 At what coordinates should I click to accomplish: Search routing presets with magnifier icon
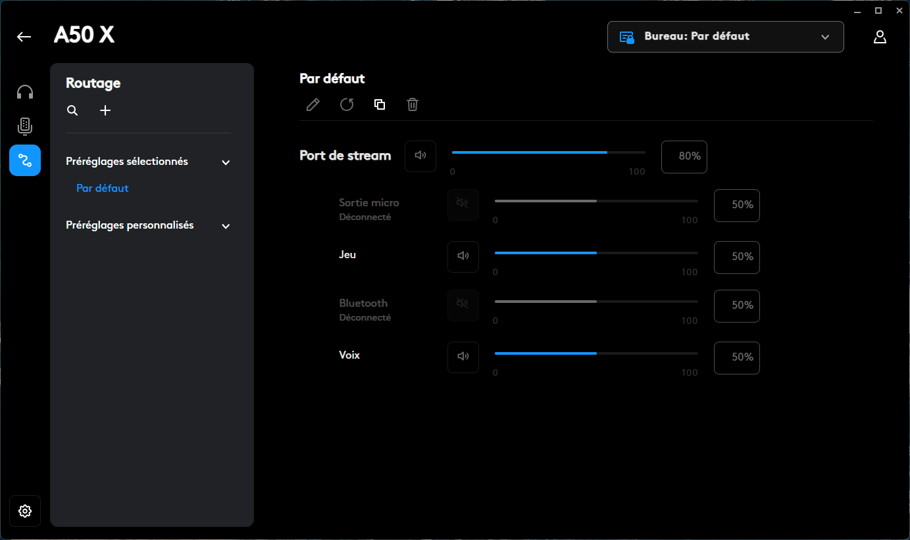(x=72, y=110)
